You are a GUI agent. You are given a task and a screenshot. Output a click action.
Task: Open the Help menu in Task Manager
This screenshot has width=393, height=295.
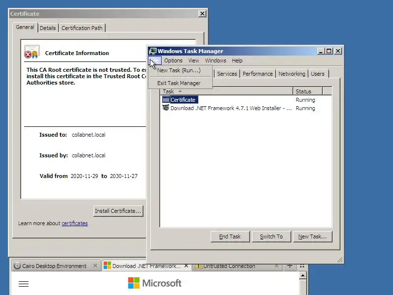tap(237, 60)
